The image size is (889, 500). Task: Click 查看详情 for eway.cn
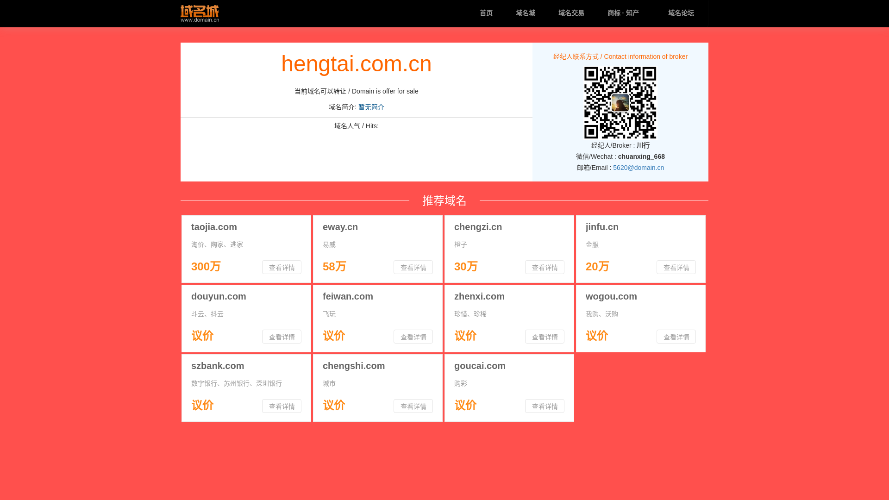click(x=413, y=267)
